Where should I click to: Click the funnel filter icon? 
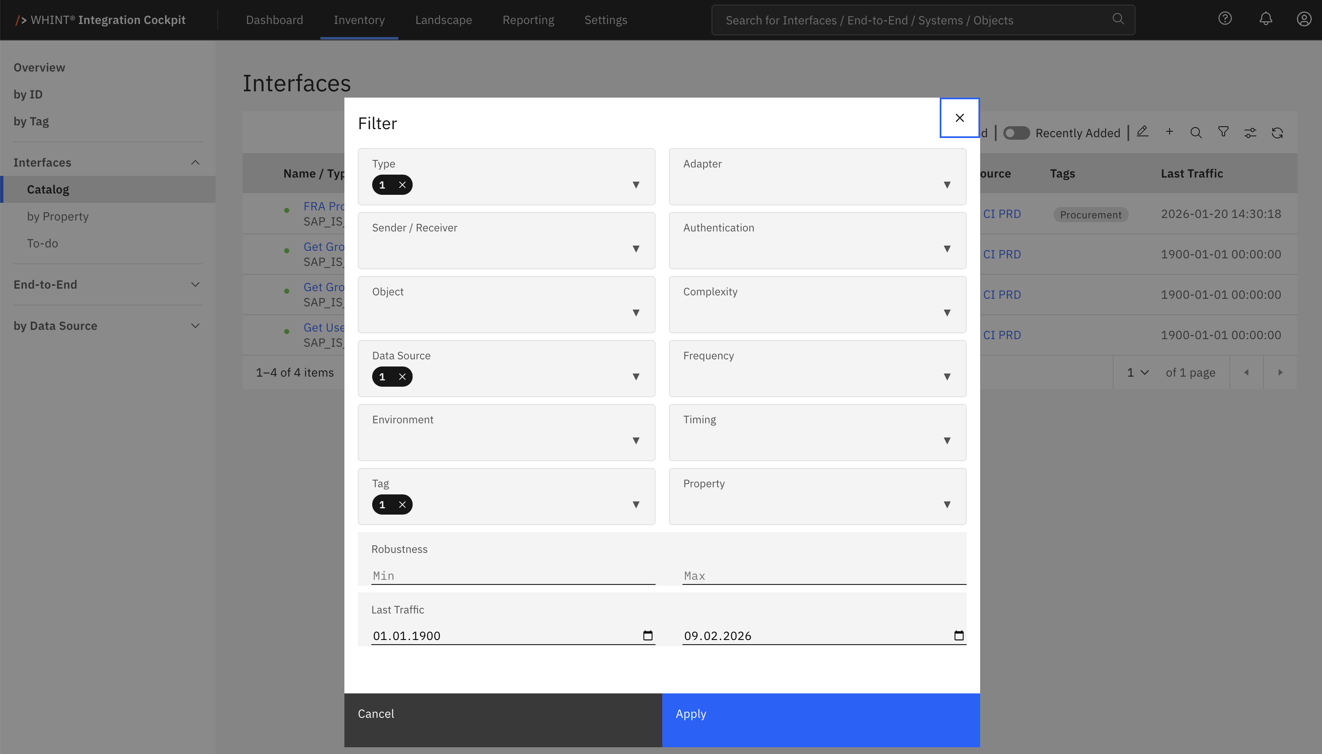pyautogui.click(x=1223, y=132)
